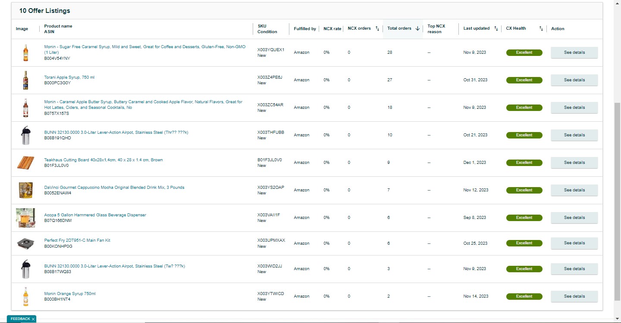The height and width of the screenshot is (323, 621).
Task: Sort by CX Health column arrows
Action: pos(541,29)
